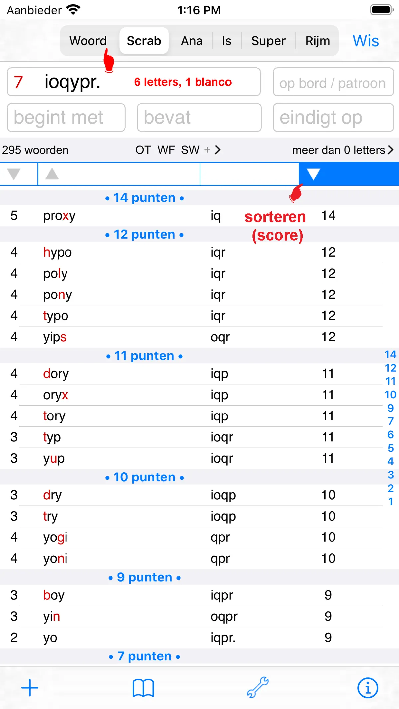Jump to 14 in score index
Screen dimensions: 399x709
pos(391,354)
